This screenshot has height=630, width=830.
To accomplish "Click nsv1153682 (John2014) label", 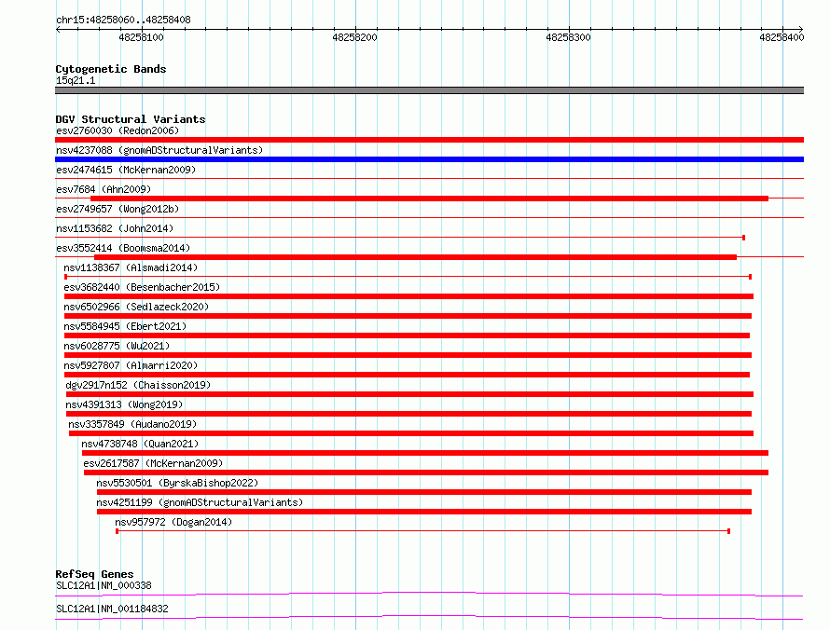I will 115,228.
